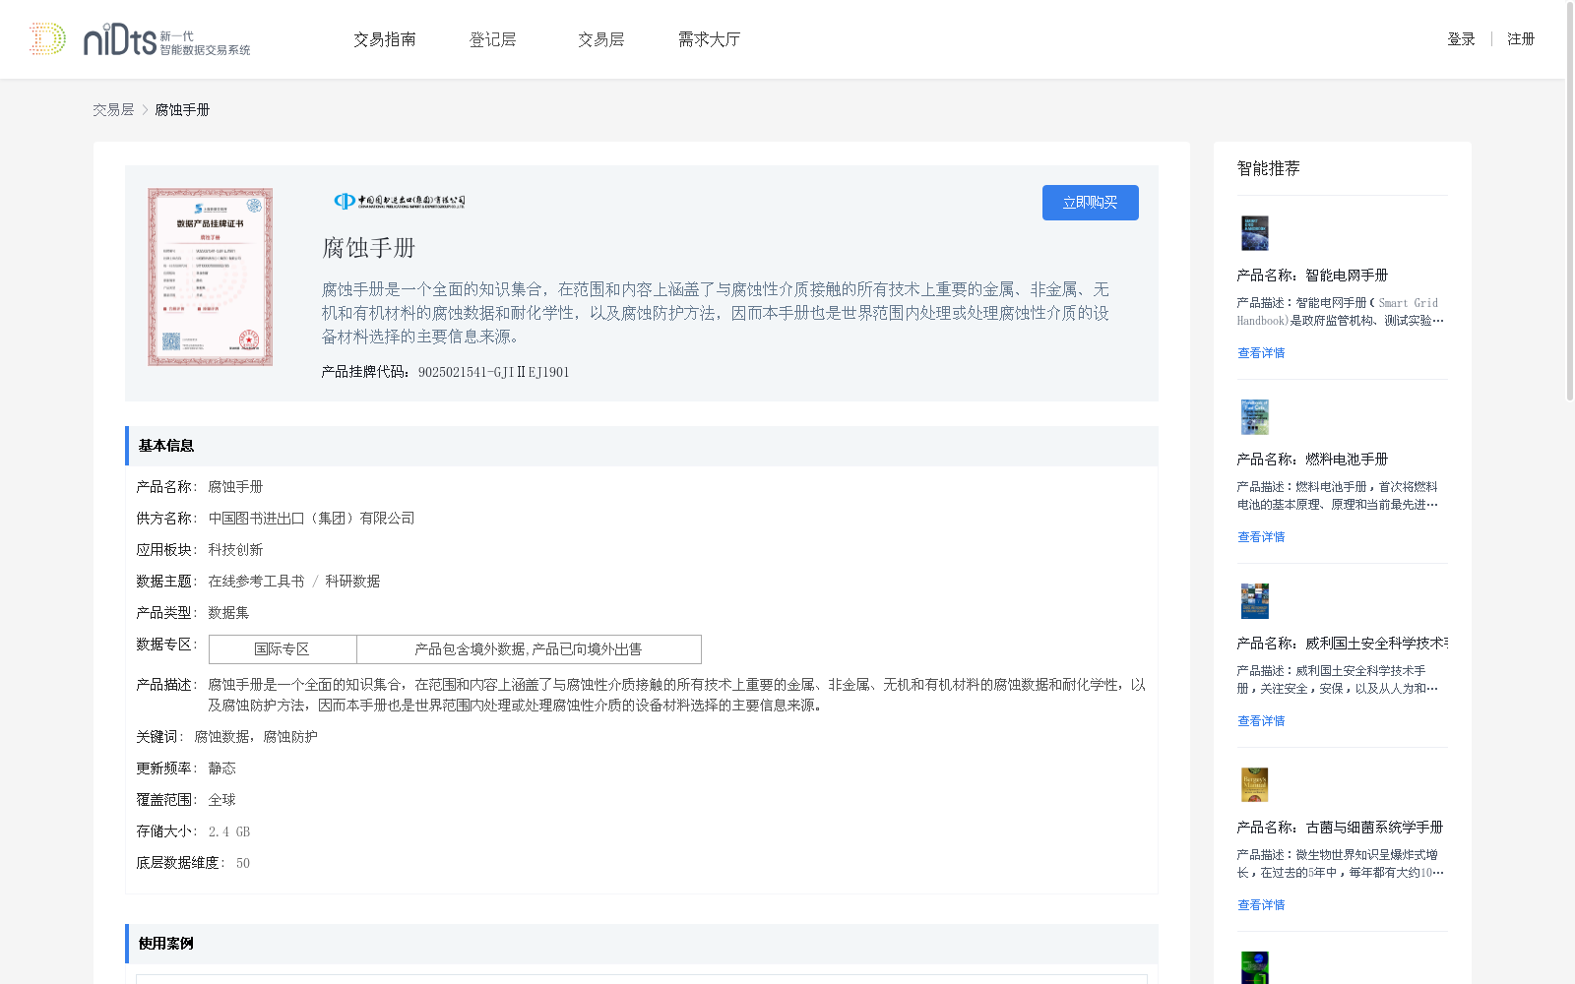Screen dimensions: 1575x984
Task: Click the breadcrumb chevron separator
Action: point(145,110)
